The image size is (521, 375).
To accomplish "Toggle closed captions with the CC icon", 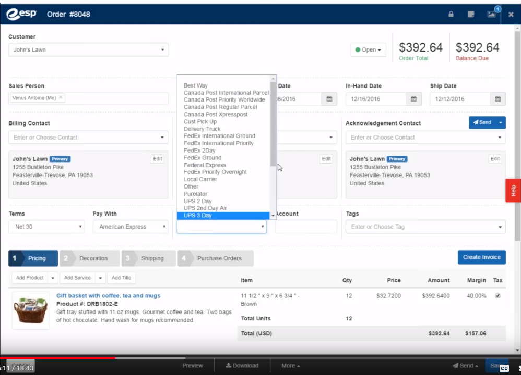I will point(504,368).
